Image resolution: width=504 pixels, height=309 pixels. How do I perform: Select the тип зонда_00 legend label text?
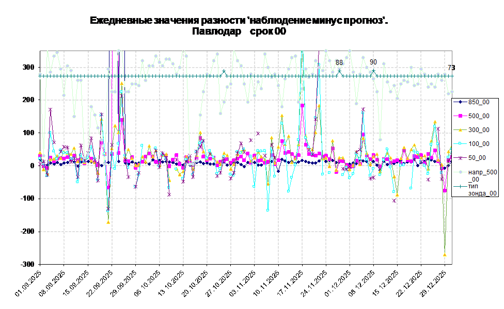point(482,189)
